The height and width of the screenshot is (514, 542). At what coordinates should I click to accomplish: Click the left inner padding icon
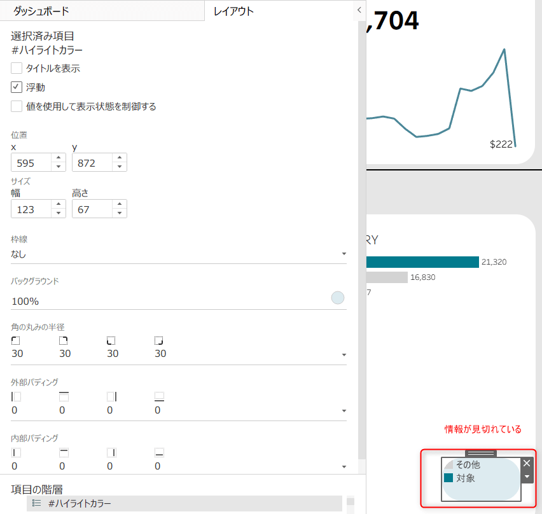pyautogui.click(x=16, y=452)
